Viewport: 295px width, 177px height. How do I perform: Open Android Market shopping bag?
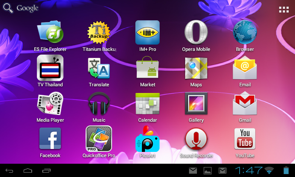[147, 67]
